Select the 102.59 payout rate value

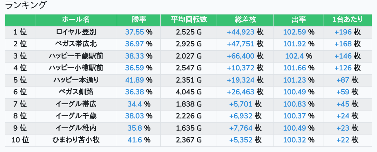click(x=294, y=32)
